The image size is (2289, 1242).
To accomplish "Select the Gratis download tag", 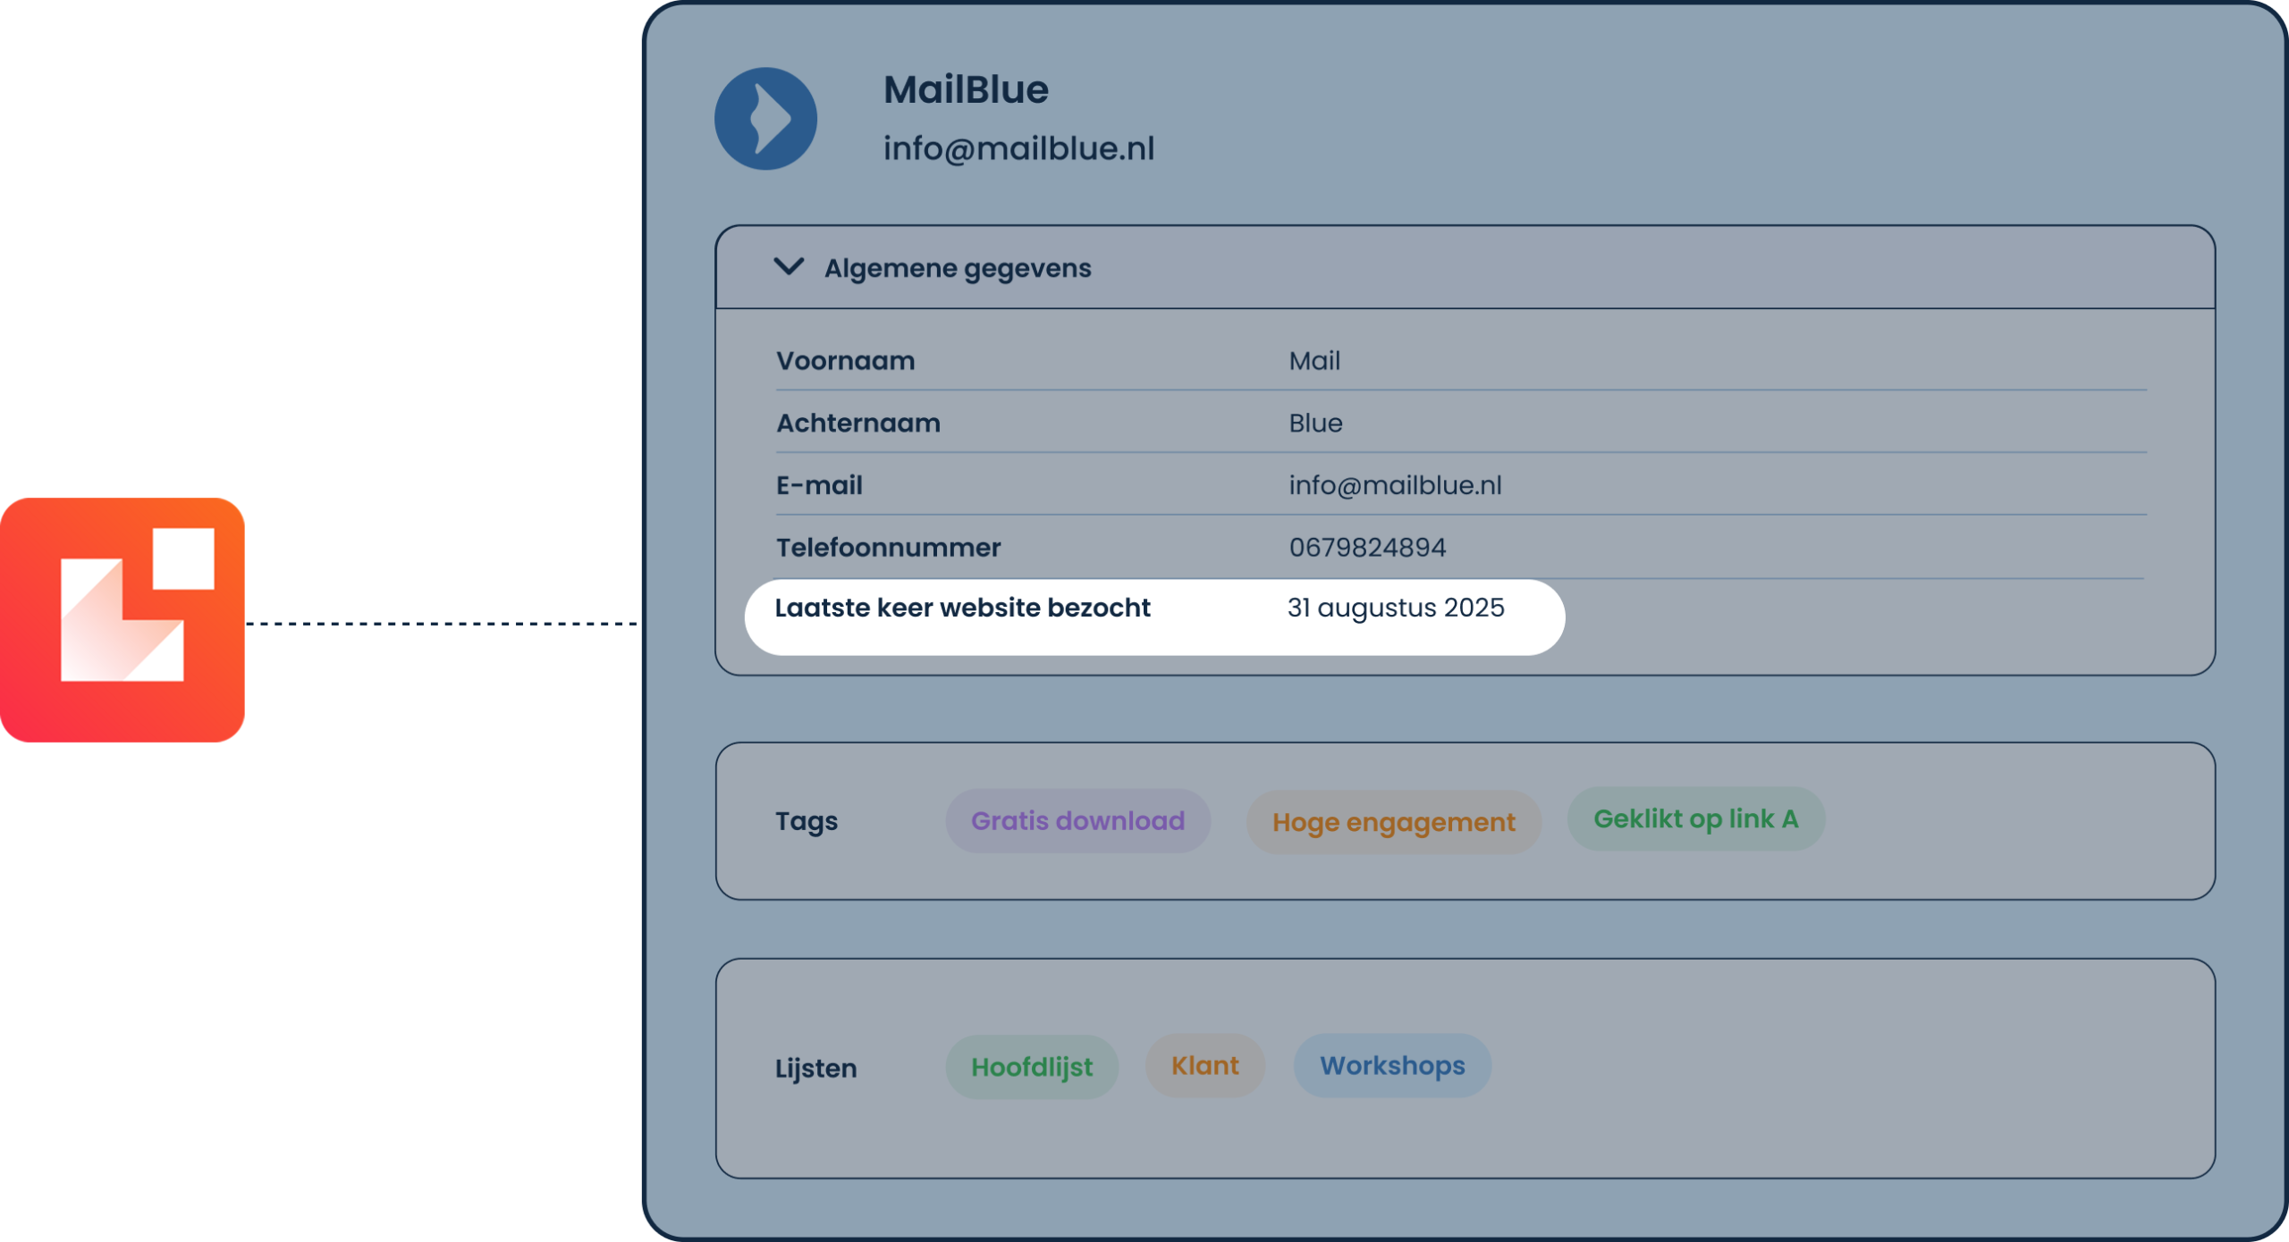I will tap(1077, 820).
